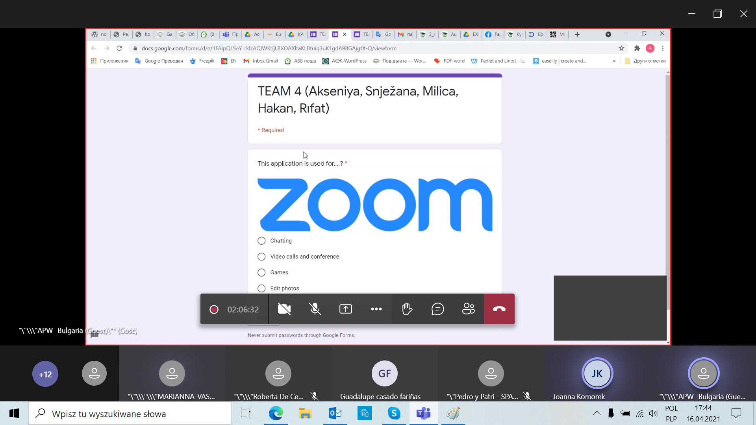Unmute the microphone in the call bar
The image size is (756, 425).
pos(315,309)
